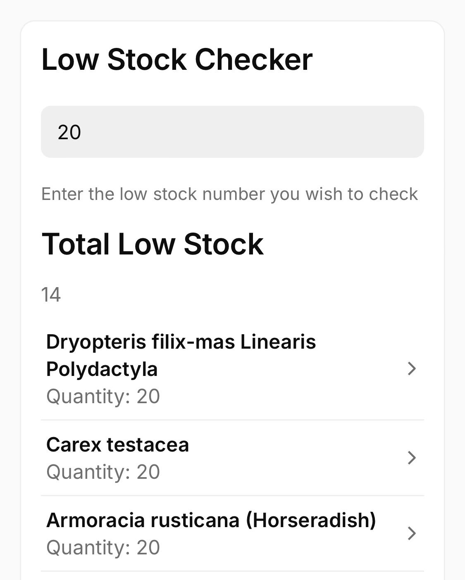Screen dimensions: 465x580
Task: Click the word Checker in the page title
Action: pos(253,59)
